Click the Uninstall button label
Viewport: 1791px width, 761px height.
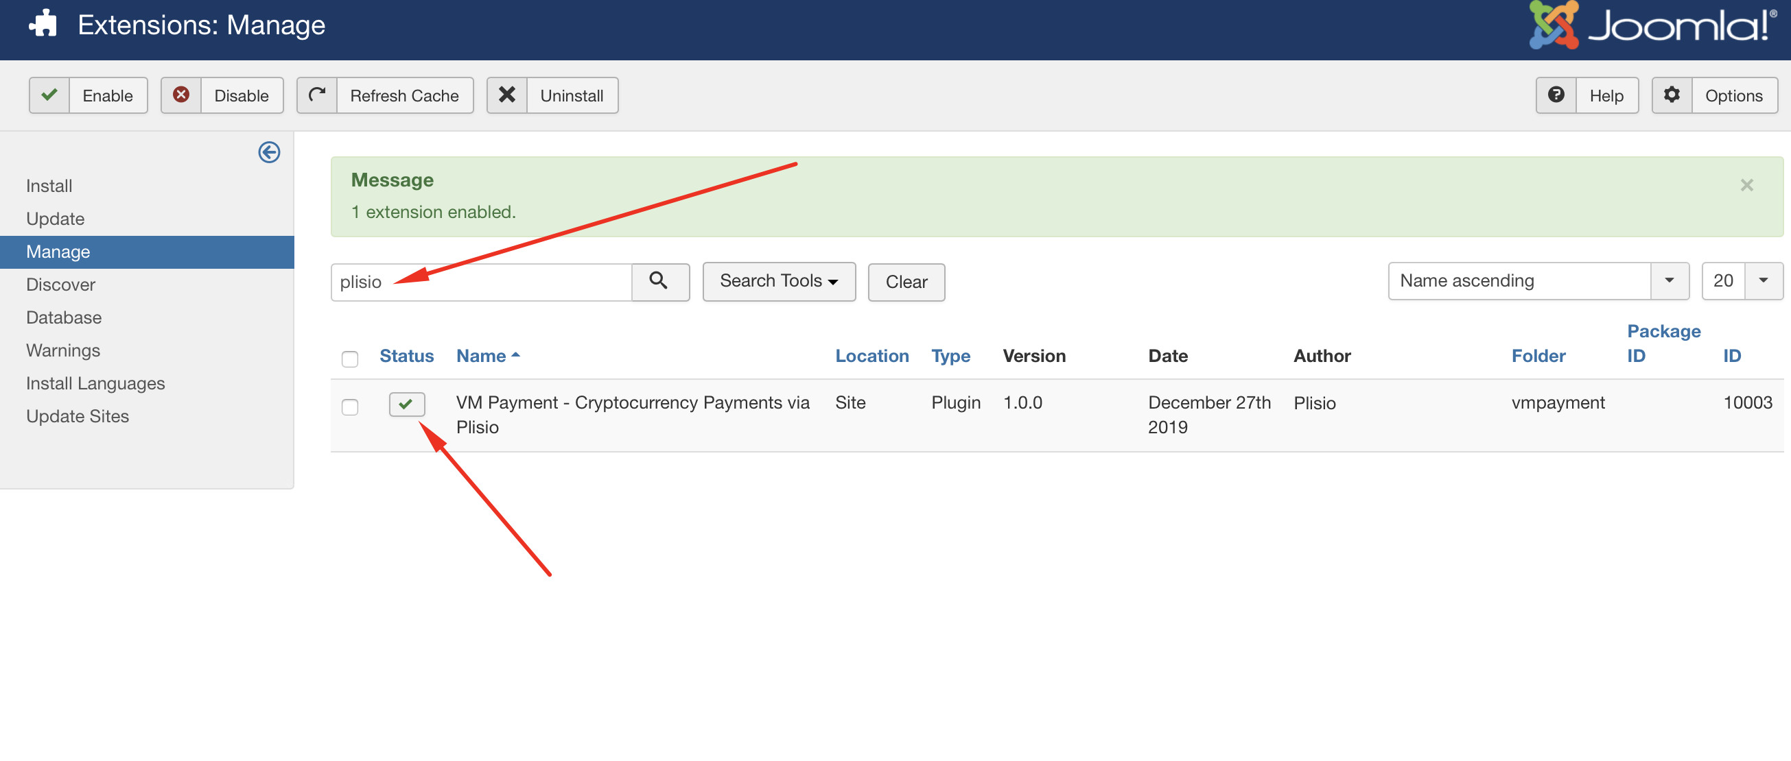point(572,96)
